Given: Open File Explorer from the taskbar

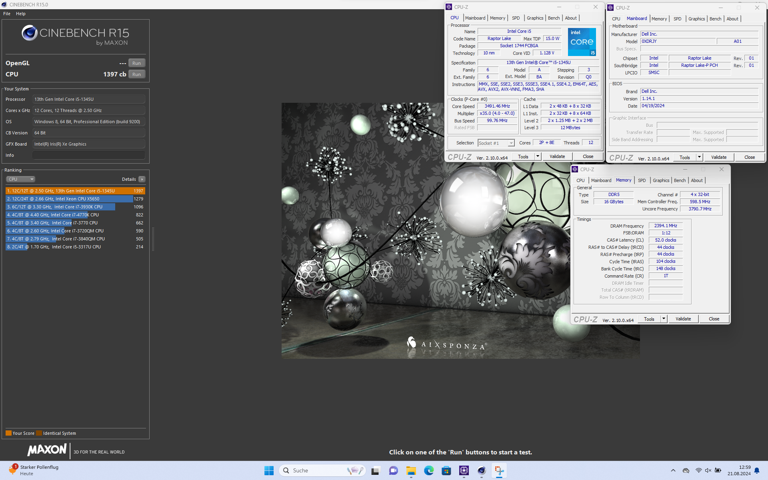Looking at the screenshot, I should [x=411, y=471].
